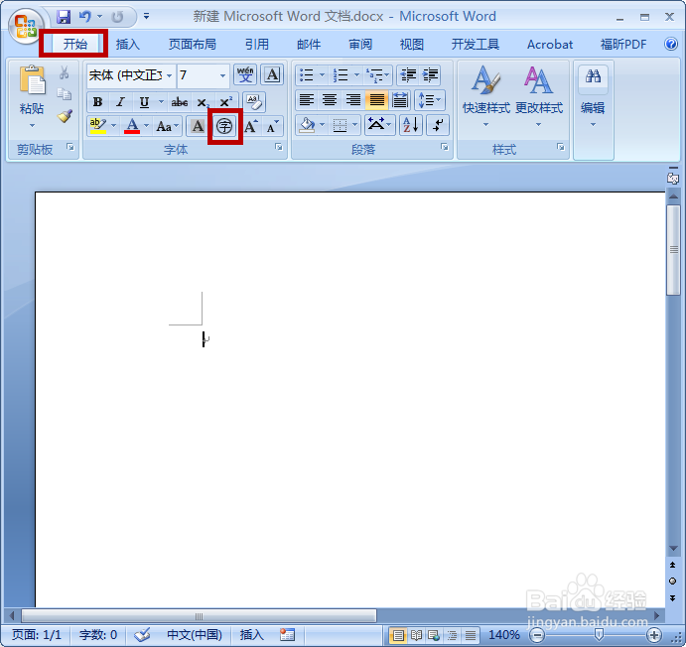Toggle character shading
The height and width of the screenshot is (647, 686).
(198, 126)
